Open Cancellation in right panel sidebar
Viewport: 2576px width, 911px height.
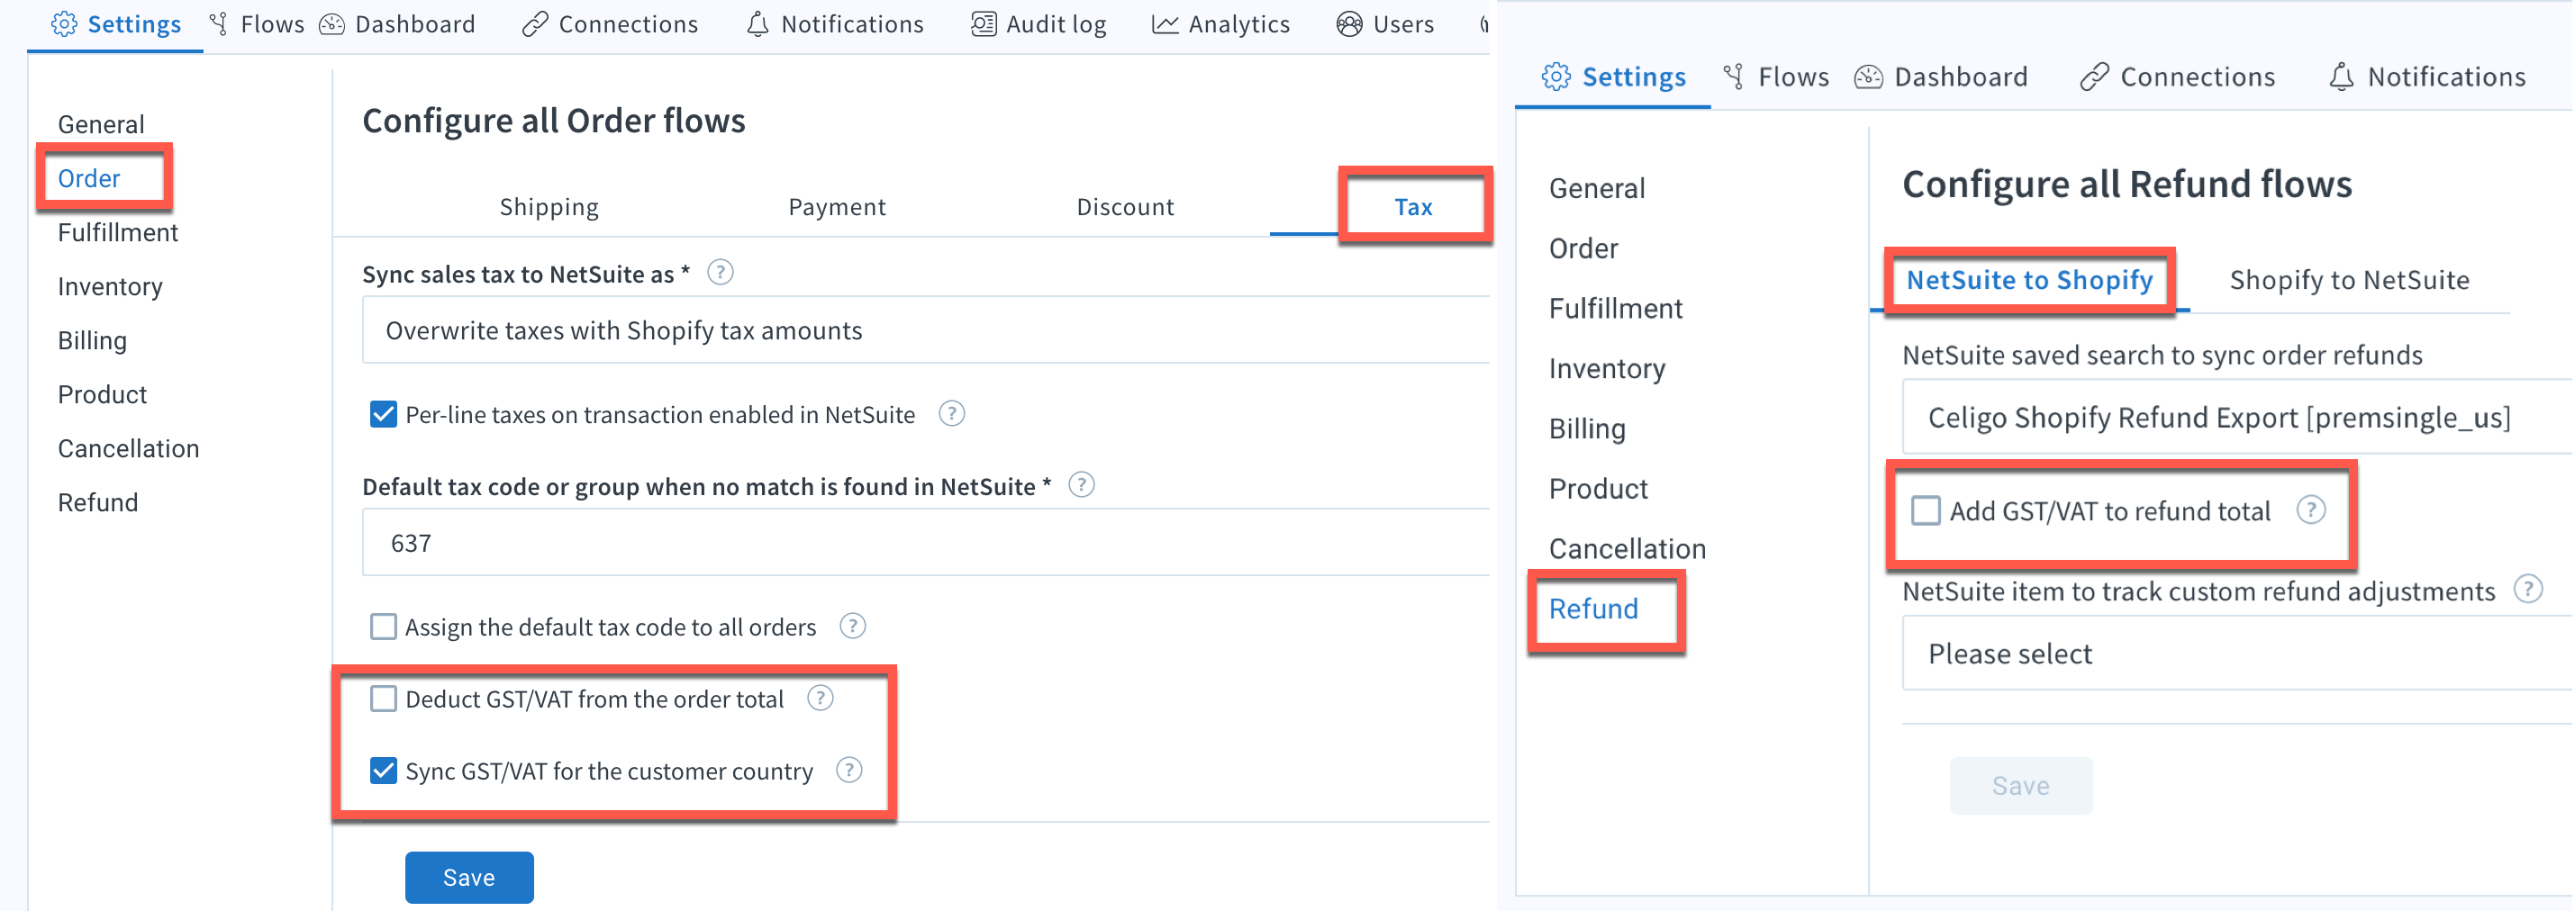click(x=1627, y=547)
